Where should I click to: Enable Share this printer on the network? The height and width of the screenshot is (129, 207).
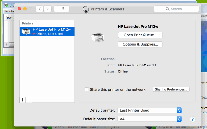pyautogui.click(x=87, y=89)
